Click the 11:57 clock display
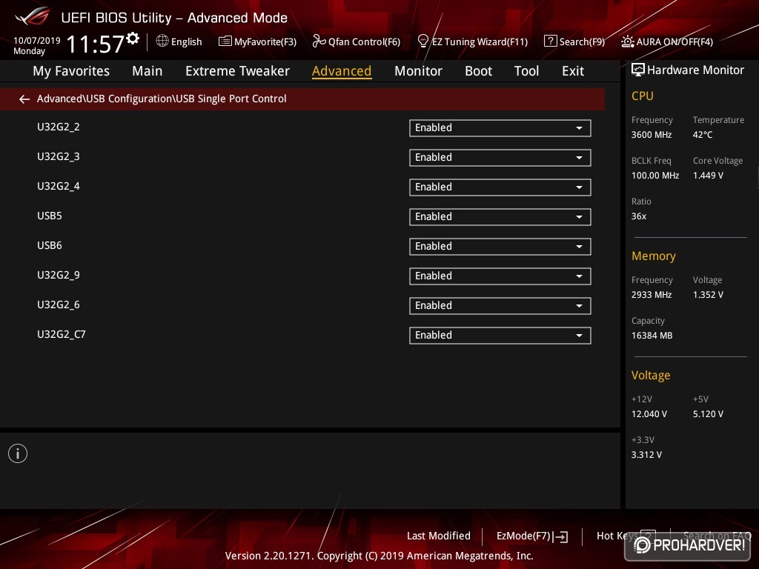The height and width of the screenshot is (569, 759). coord(96,44)
